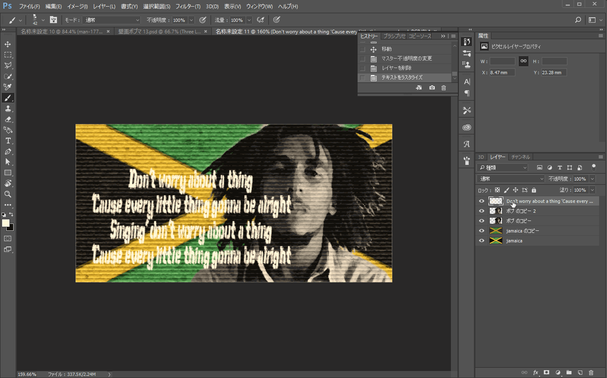Toggle lock all for layer
This screenshot has width=607, height=378.
(534, 190)
